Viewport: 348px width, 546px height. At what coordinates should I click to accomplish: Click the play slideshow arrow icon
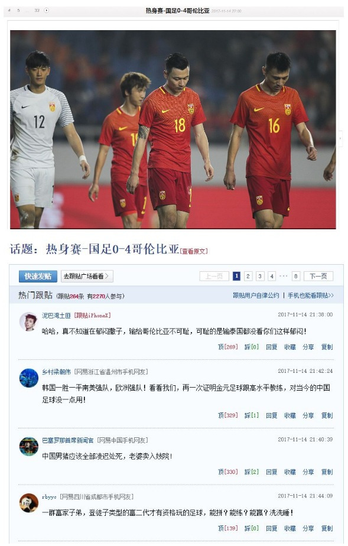click(x=46, y=11)
